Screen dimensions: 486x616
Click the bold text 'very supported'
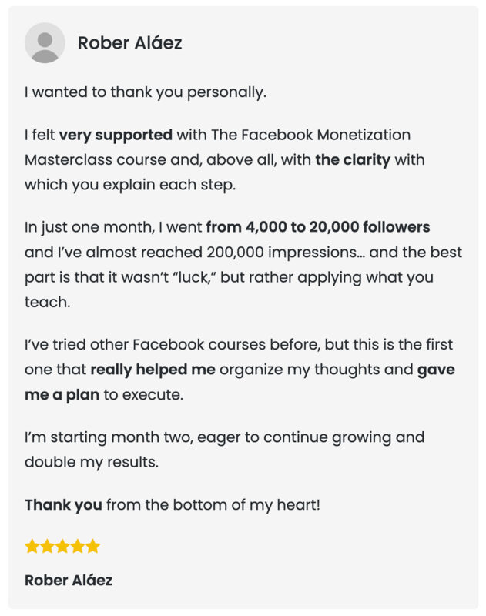pyautogui.click(x=116, y=136)
